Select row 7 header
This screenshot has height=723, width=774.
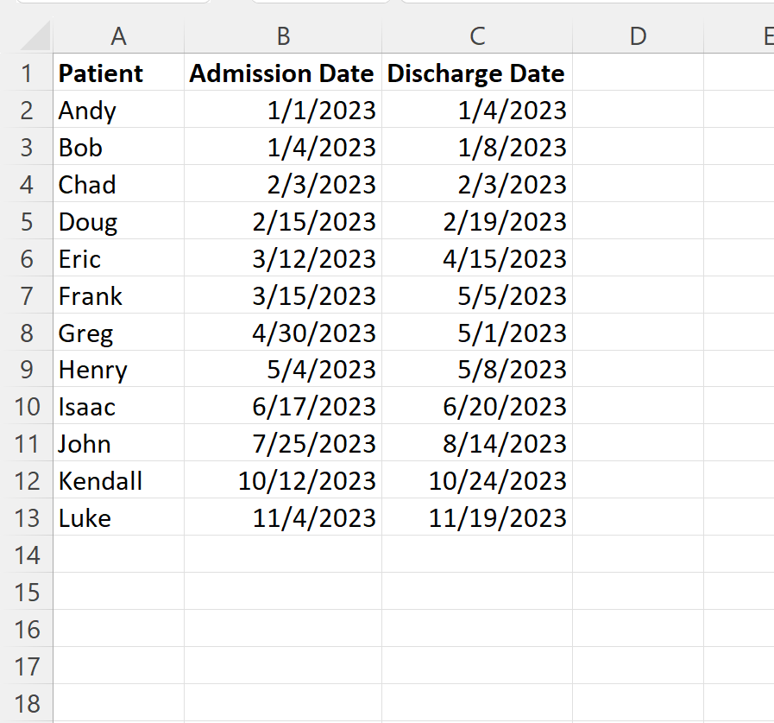pyautogui.click(x=27, y=295)
